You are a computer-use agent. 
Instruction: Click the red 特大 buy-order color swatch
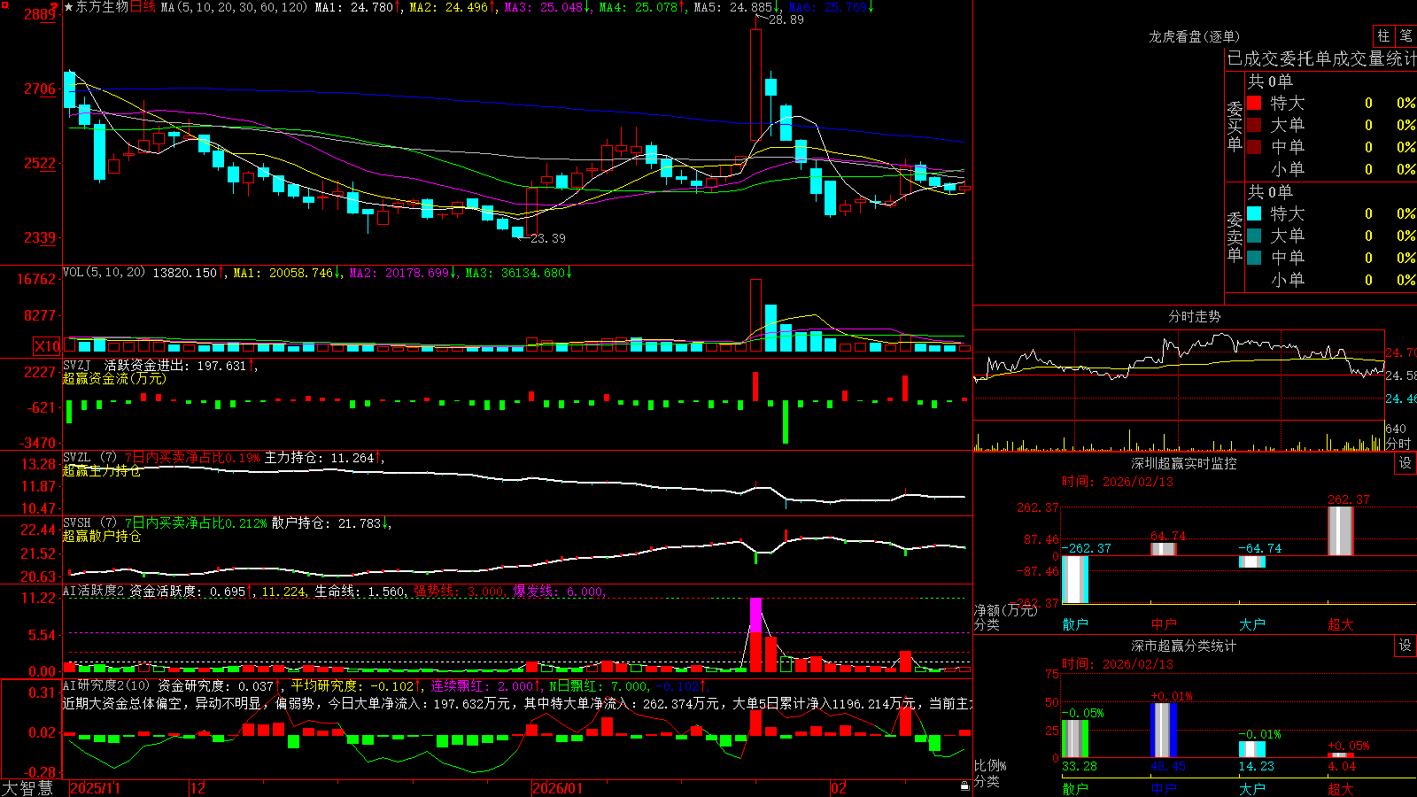tap(1254, 103)
